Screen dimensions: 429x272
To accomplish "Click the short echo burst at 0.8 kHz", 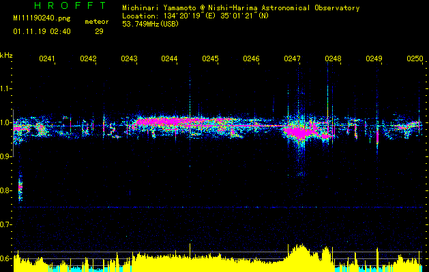I will pyautogui.click(x=20, y=187).
